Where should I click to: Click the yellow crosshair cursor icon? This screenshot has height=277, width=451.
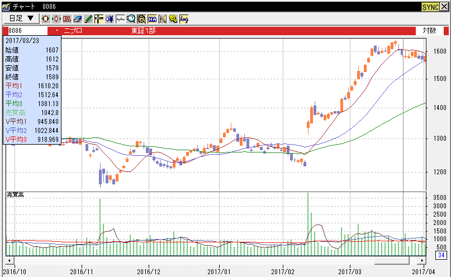(99, 18)
